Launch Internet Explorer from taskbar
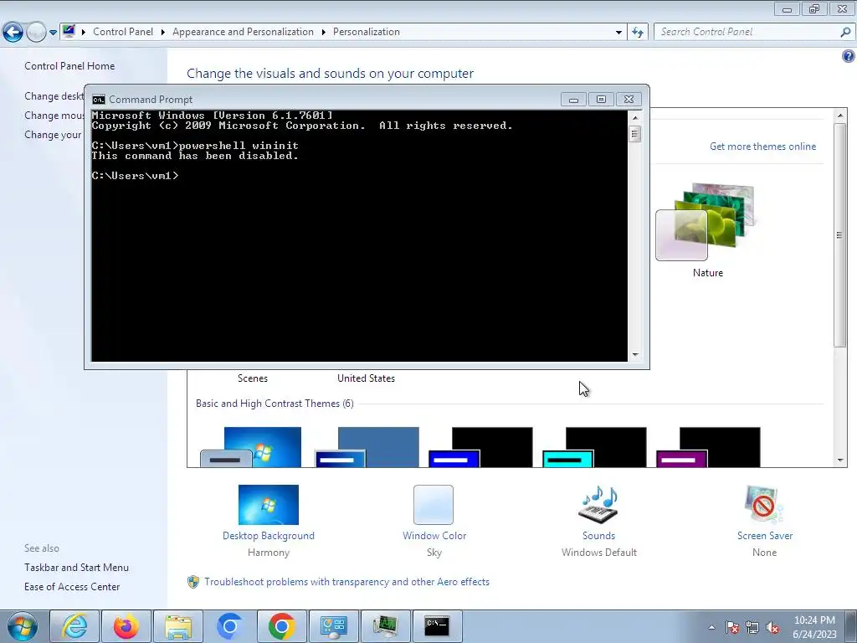This screenshot has height=643, width=857. click(74, 626)
